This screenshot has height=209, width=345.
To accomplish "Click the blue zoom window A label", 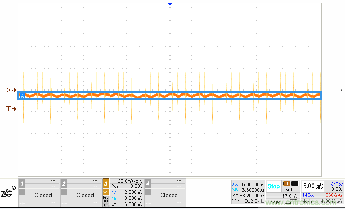I will 21,96.
